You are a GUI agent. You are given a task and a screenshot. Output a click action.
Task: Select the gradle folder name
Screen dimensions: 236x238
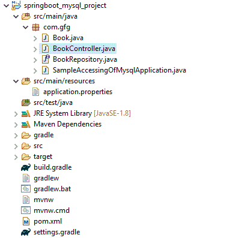coord(44,135)
